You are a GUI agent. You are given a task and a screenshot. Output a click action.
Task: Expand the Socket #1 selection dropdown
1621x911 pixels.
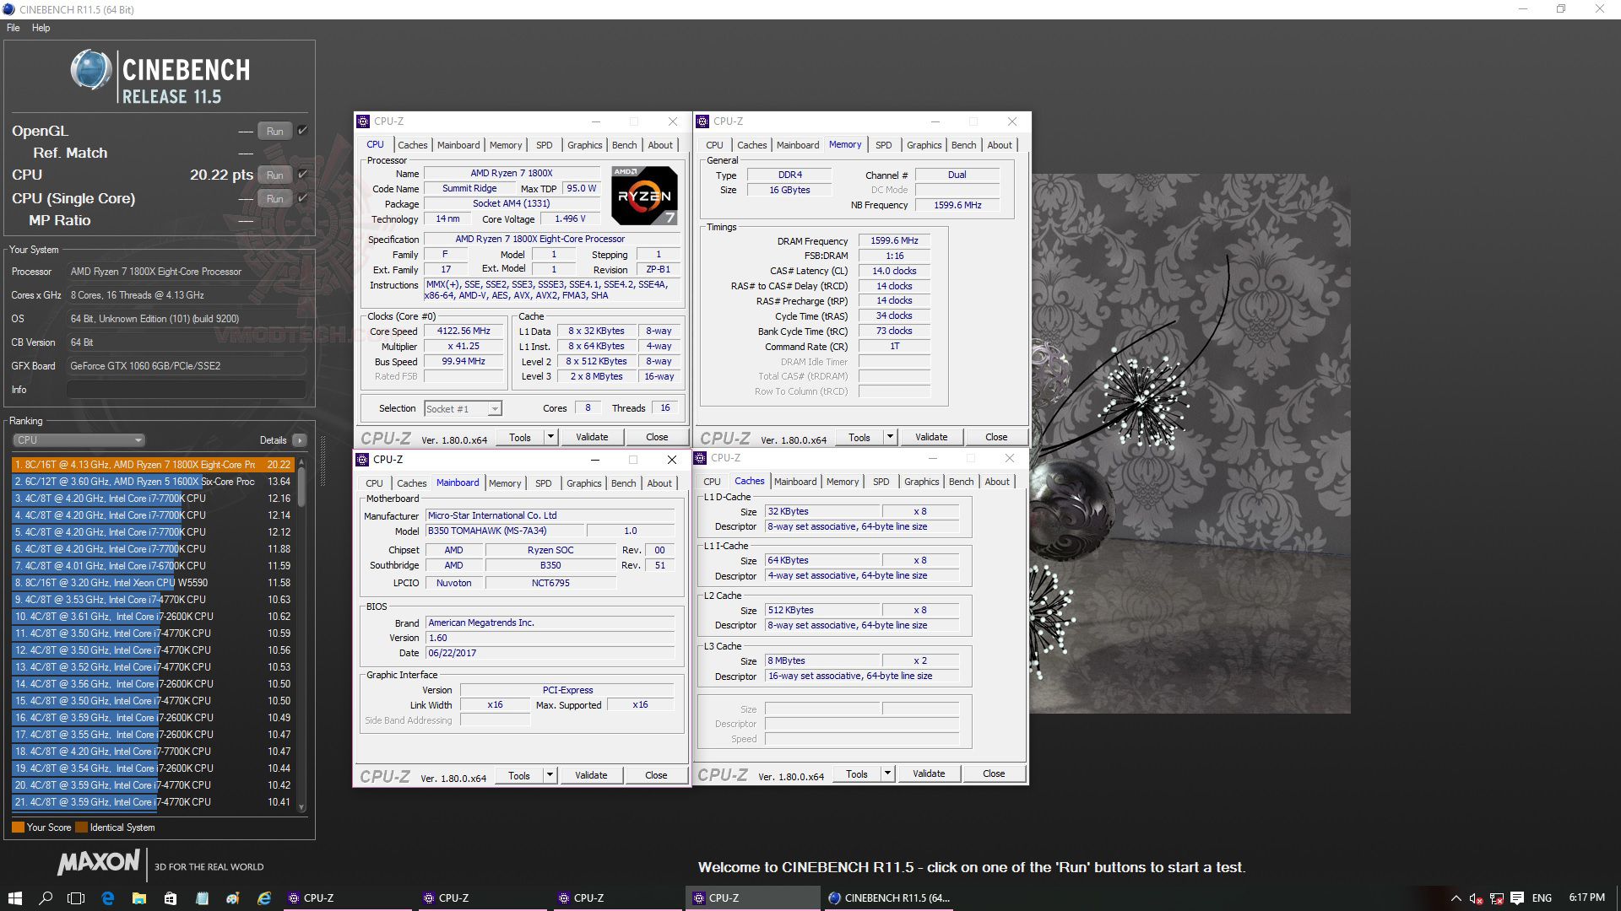pos(494,409)
